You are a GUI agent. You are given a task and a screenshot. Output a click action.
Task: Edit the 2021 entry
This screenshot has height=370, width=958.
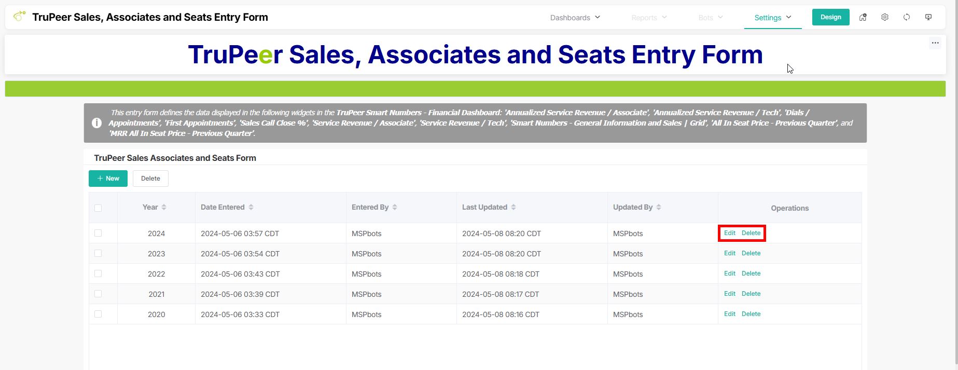pos(730,294)
